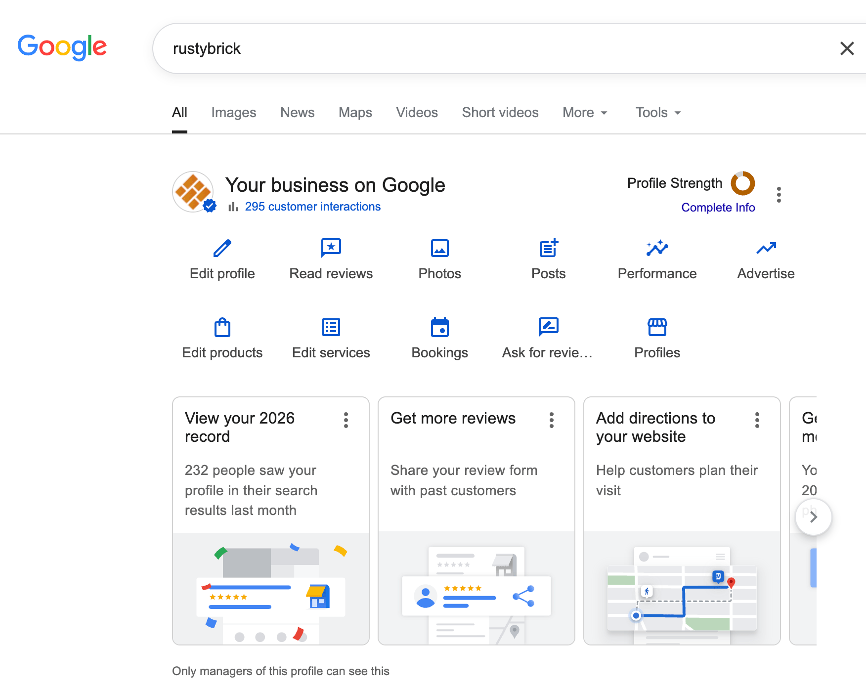Select the All search tab
The height and width of the screenshot is (685, 866).
[179, 113]
